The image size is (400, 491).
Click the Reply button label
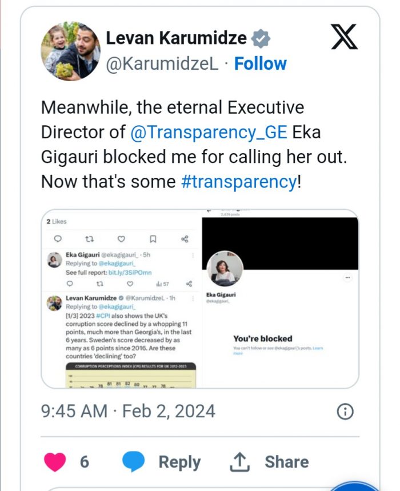click(x=179, y=462)
